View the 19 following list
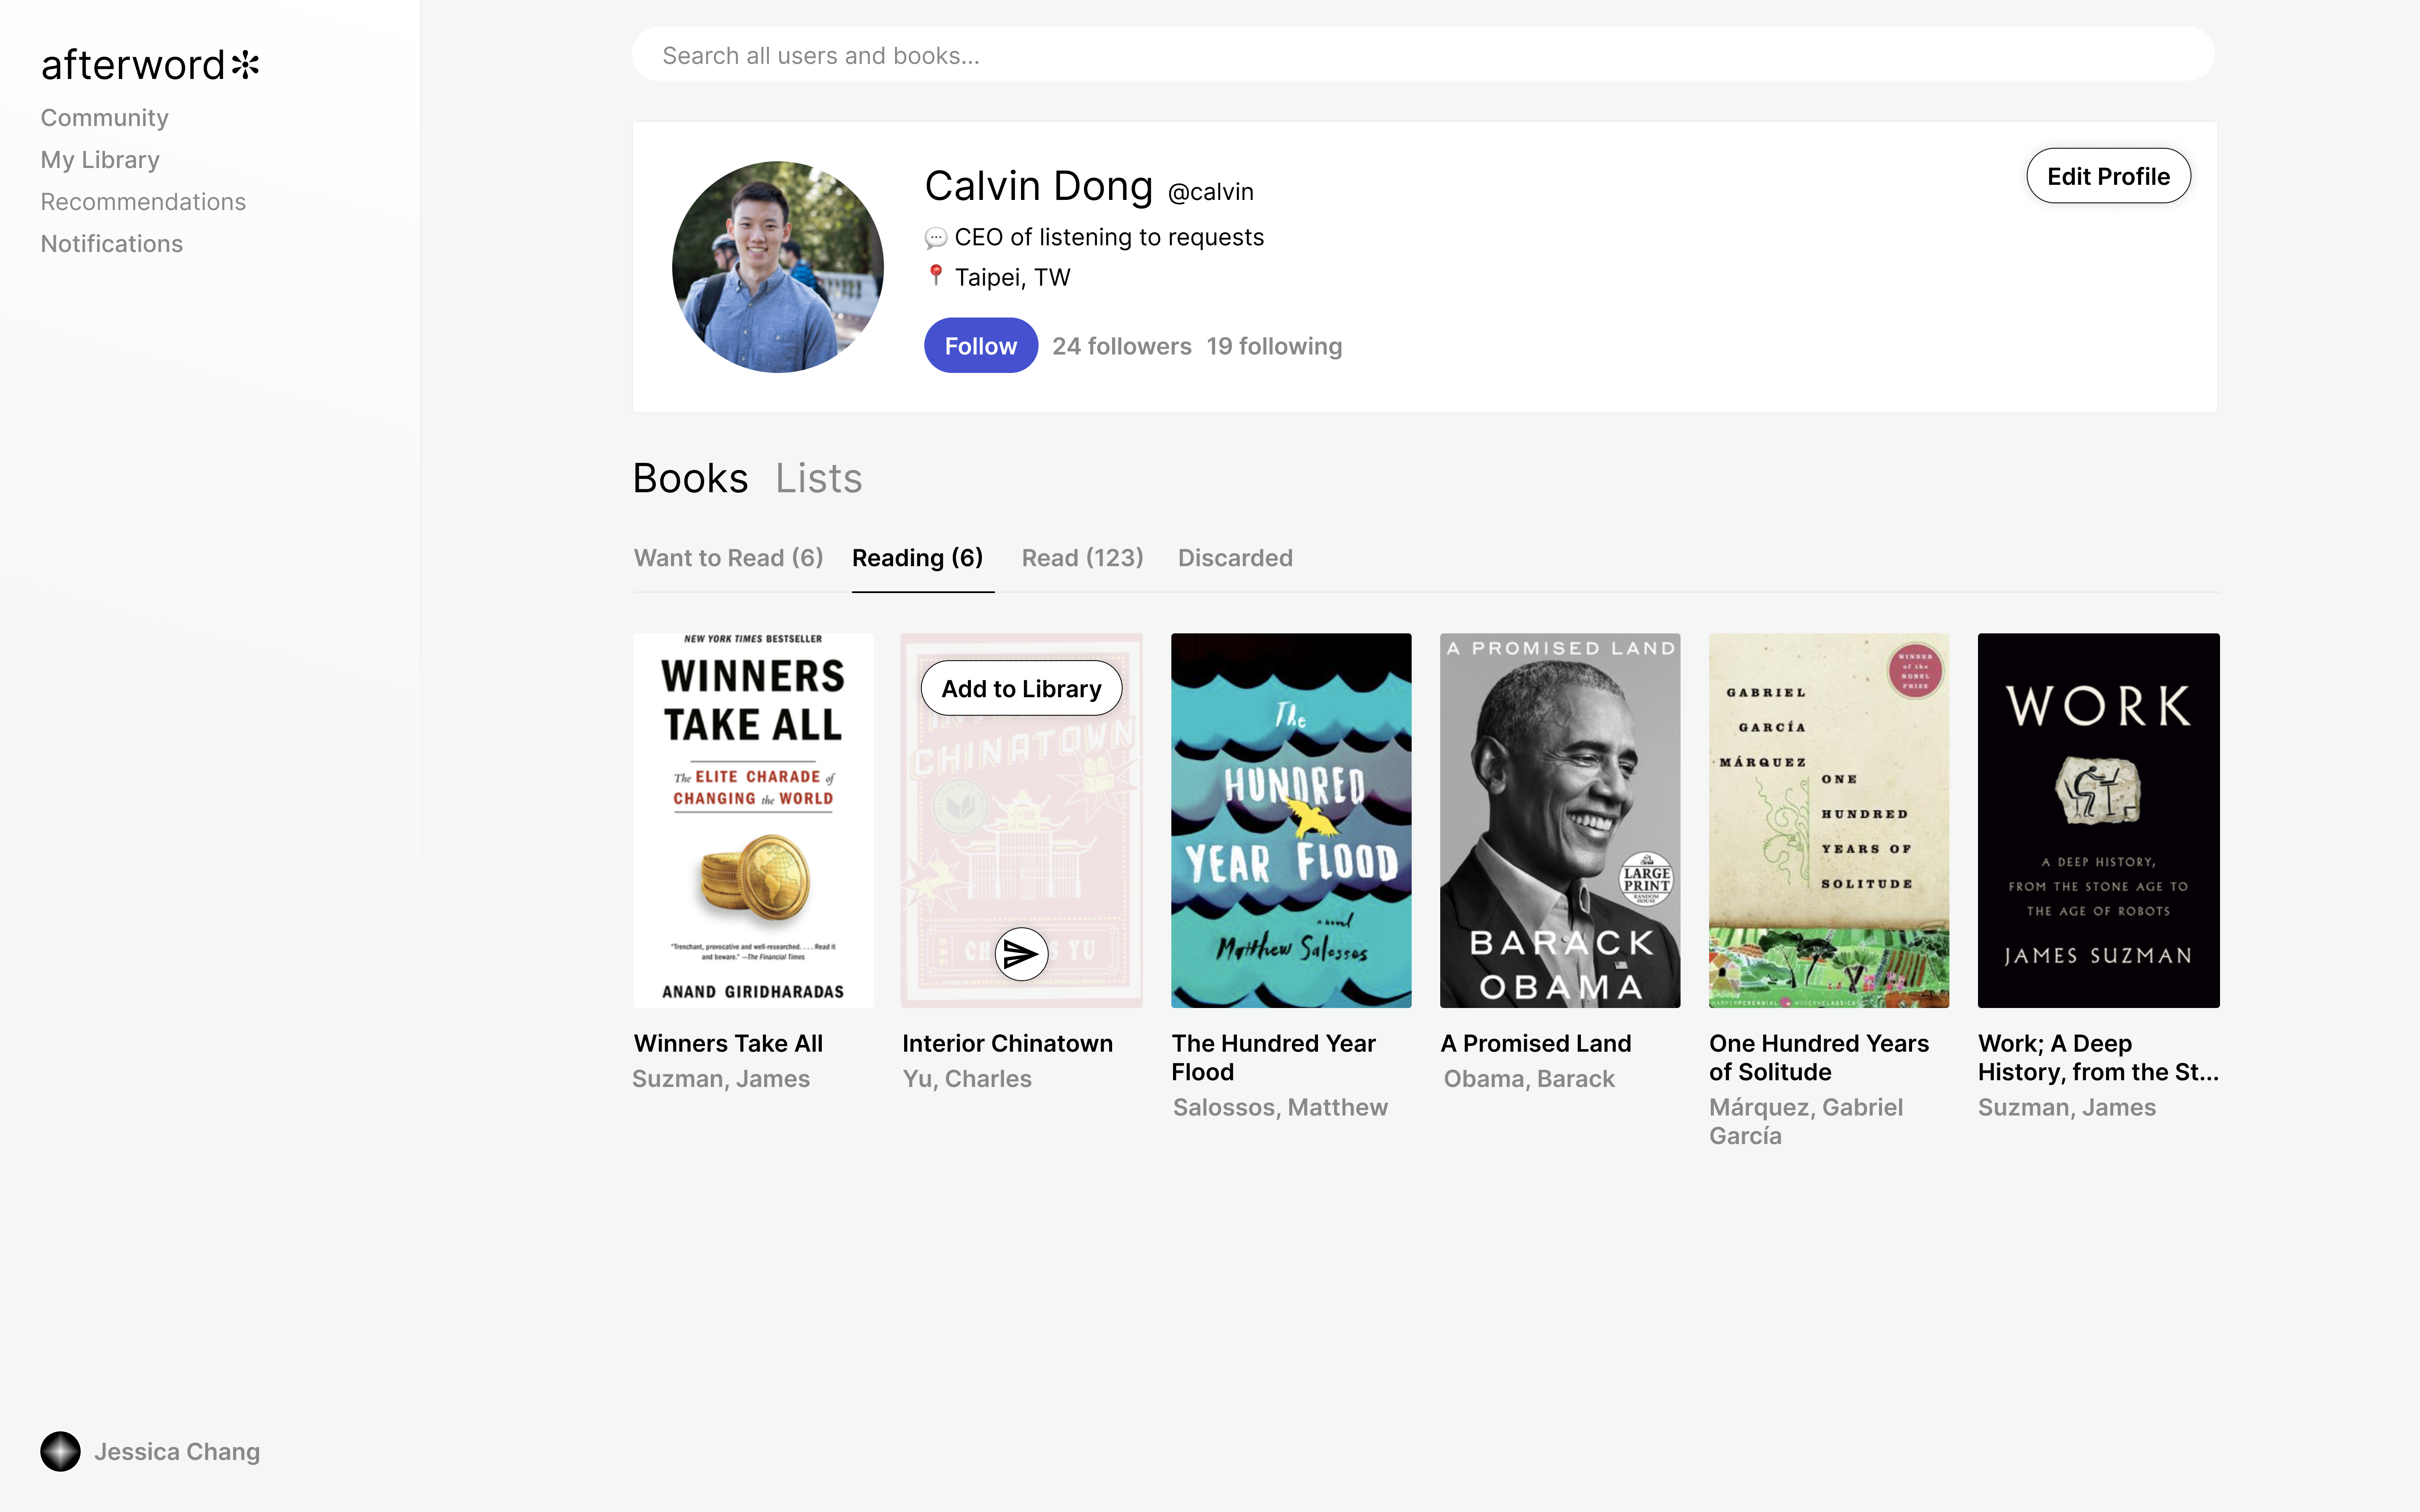 pos(1274,346)
